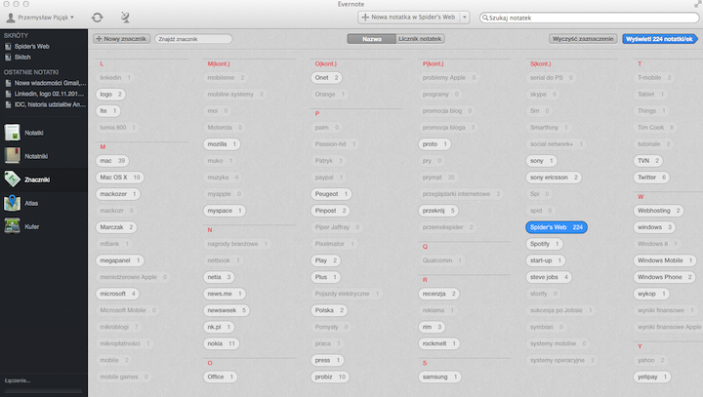703x397 pixels.
Task: Select the mozilla tag
Action: tap(222, 144)
